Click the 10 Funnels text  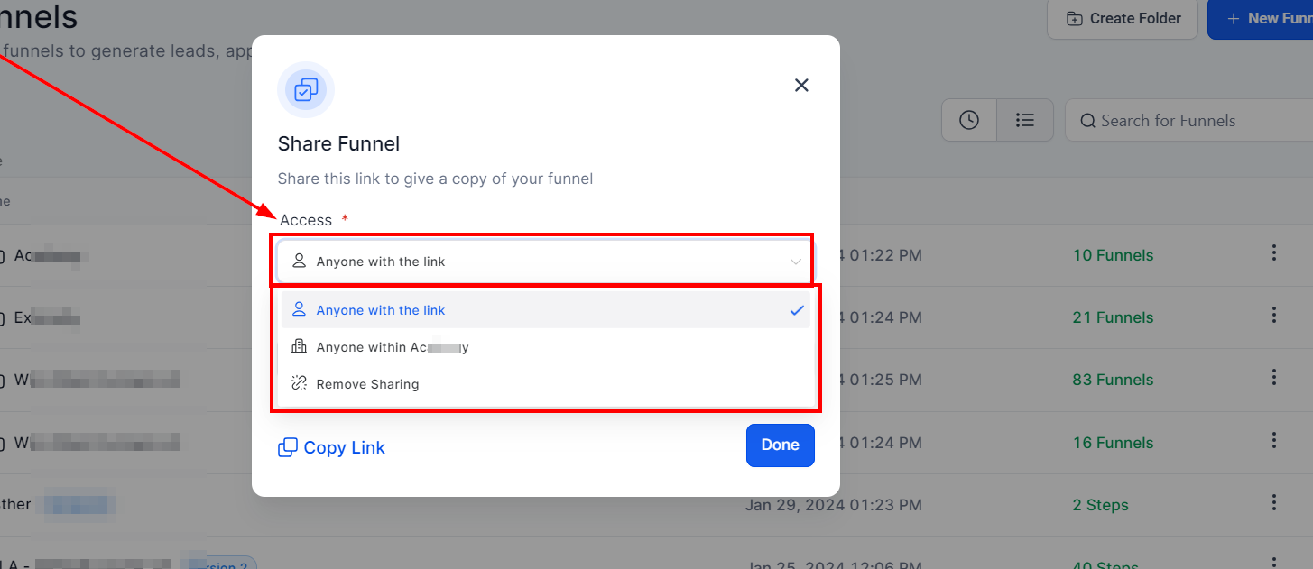click(x=1113, y=255)
